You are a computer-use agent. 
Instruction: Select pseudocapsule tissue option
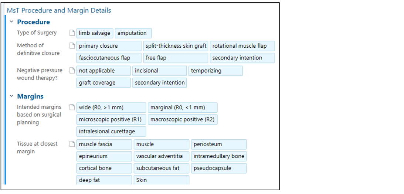click(218, 168)
